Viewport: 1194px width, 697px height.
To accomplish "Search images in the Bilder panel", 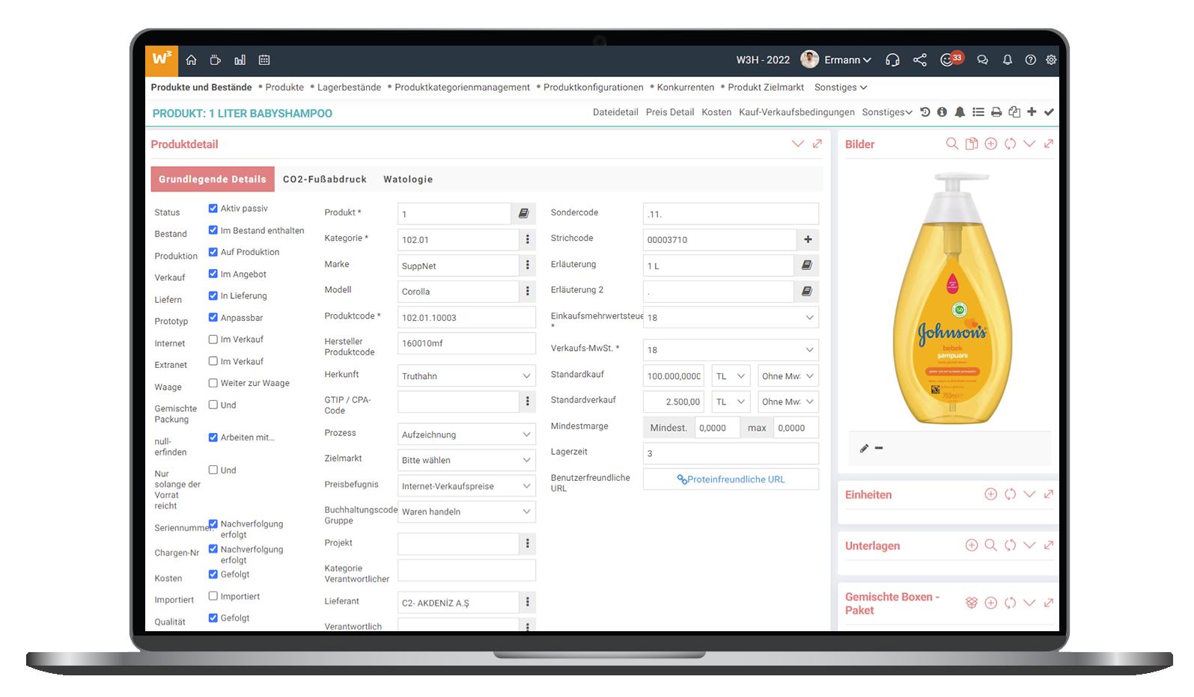I will pyautogui.click(x=952, y=144).
